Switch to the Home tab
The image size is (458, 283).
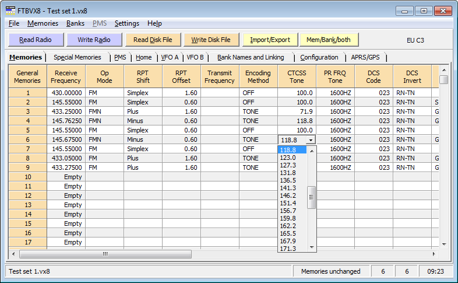(144, 57)
